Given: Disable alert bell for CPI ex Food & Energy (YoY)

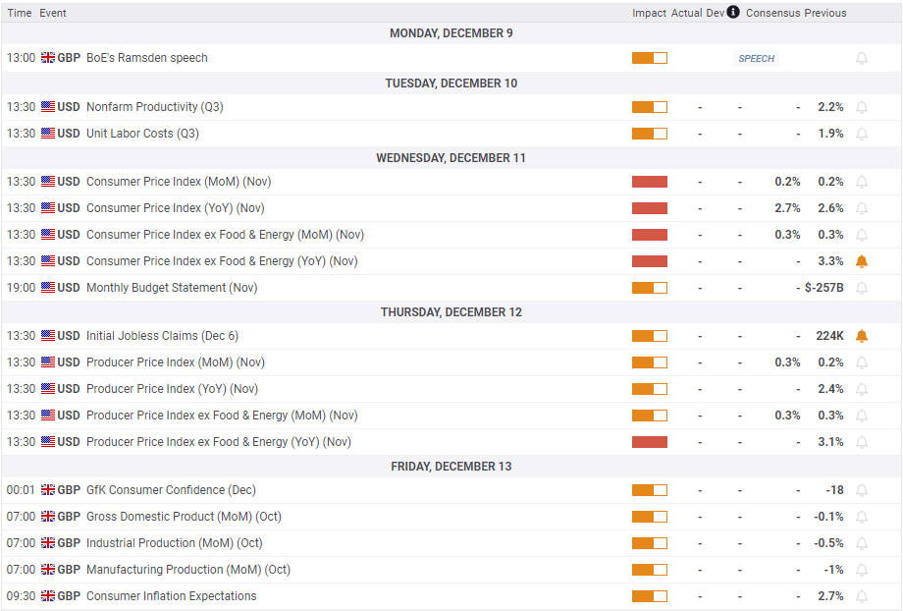Looking at the screenshot, I should click(862, 261).
